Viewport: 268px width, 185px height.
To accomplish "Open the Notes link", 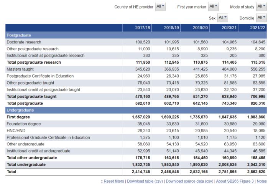I will click(x=262, y=181).
